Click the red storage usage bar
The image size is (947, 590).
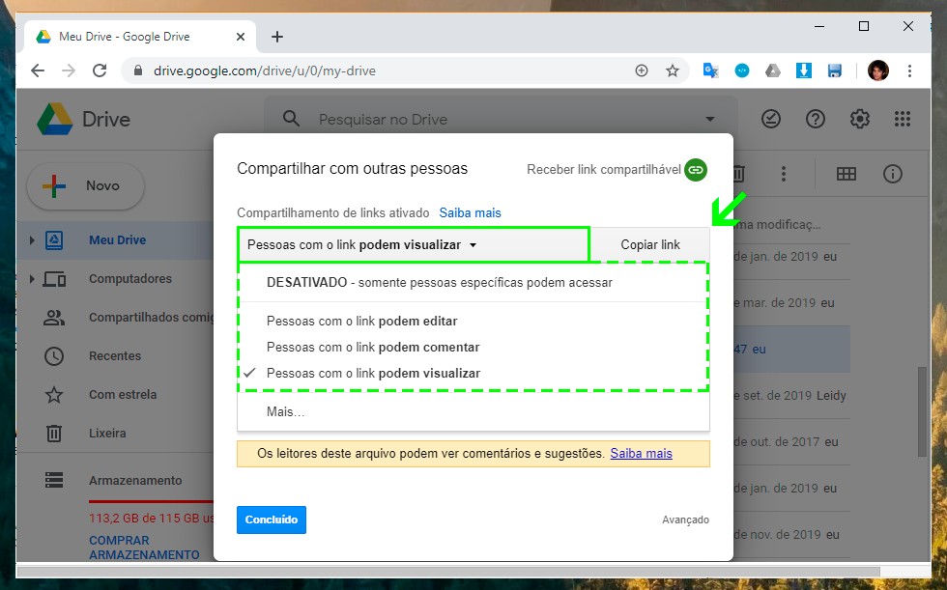[151, 501]
